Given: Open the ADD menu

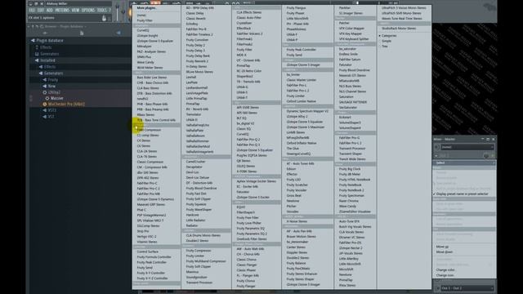Looking at the screenshot, I should 50,11.
